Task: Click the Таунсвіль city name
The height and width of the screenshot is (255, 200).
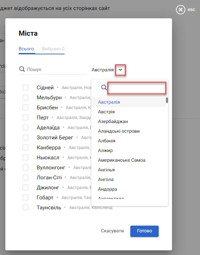Action: click(49, 208)
